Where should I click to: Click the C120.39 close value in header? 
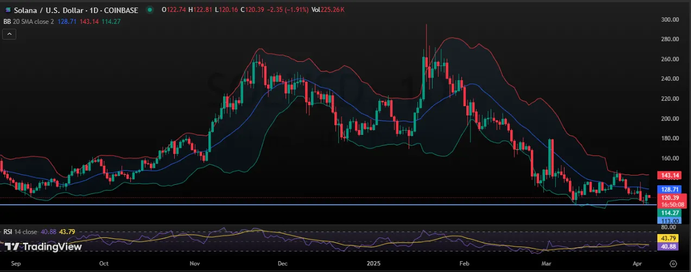point(253,10)
